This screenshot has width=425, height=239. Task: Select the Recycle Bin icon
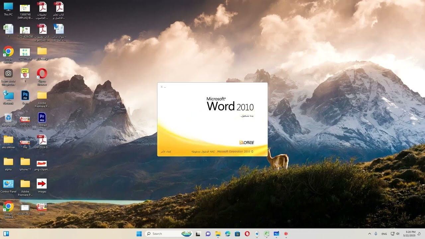tap(8, 120)
